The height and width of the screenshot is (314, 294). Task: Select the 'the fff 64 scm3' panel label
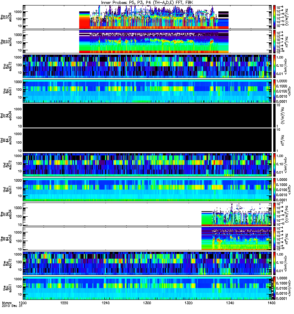[x=6, y=239]
